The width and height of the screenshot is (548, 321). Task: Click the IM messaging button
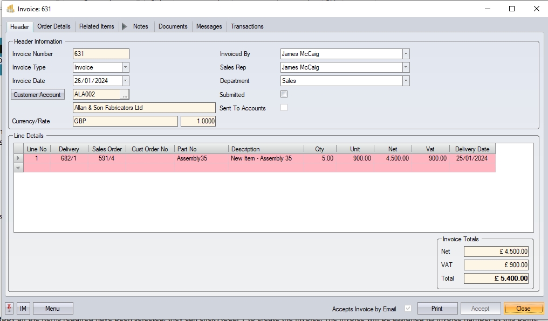[x=23, y=309]
